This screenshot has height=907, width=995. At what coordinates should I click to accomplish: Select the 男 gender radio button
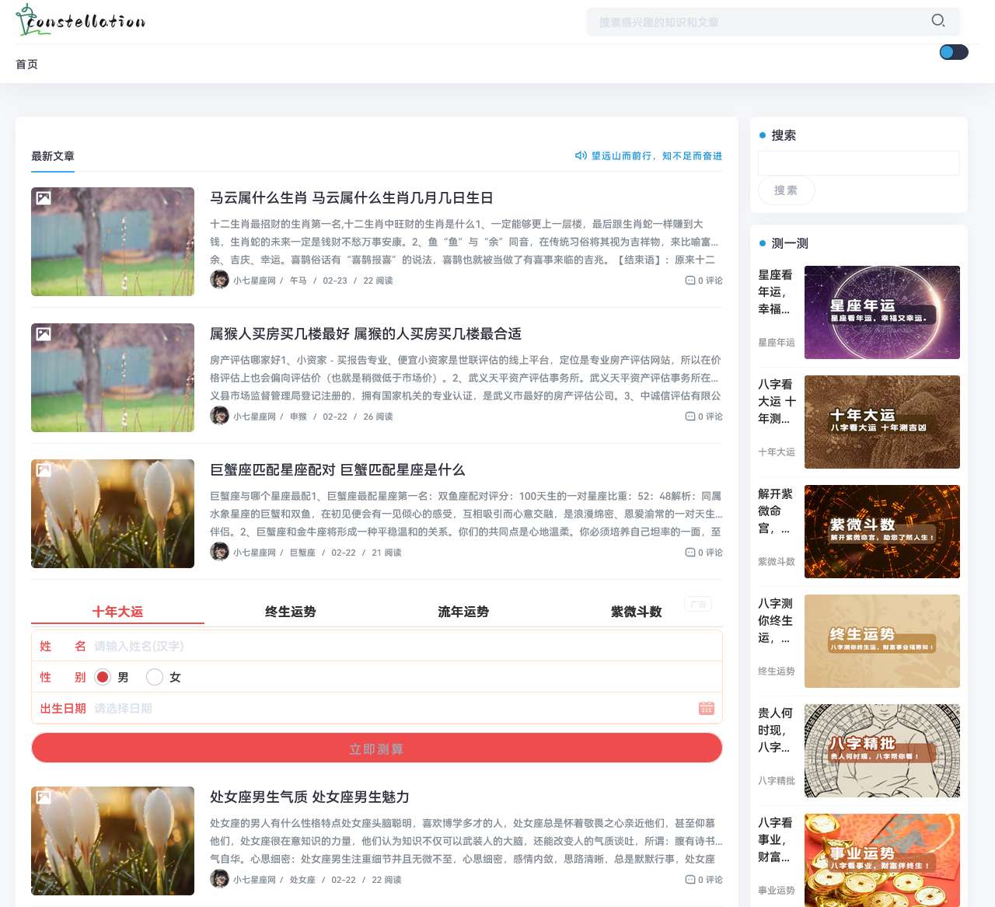coord(103,677)
